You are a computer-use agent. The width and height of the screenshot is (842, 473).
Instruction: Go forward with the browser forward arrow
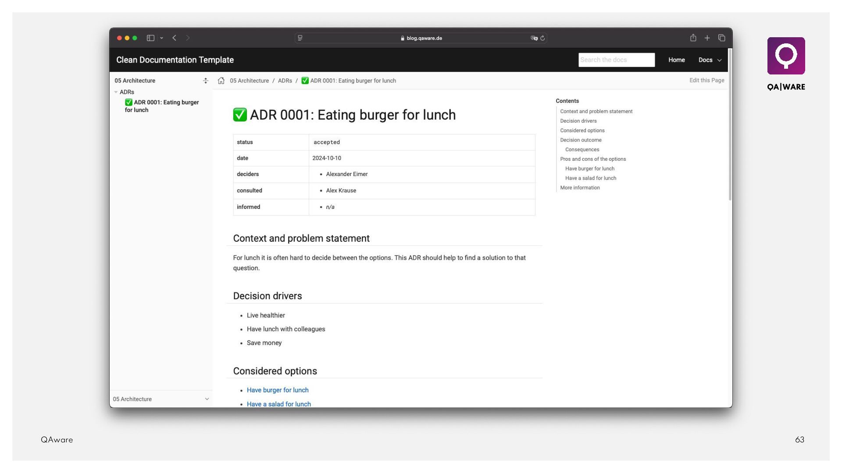[188, 38]
